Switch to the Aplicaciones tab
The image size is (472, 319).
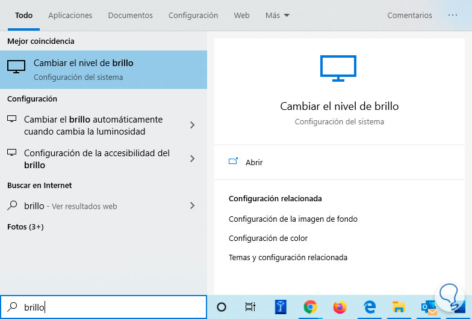[70, 15]
